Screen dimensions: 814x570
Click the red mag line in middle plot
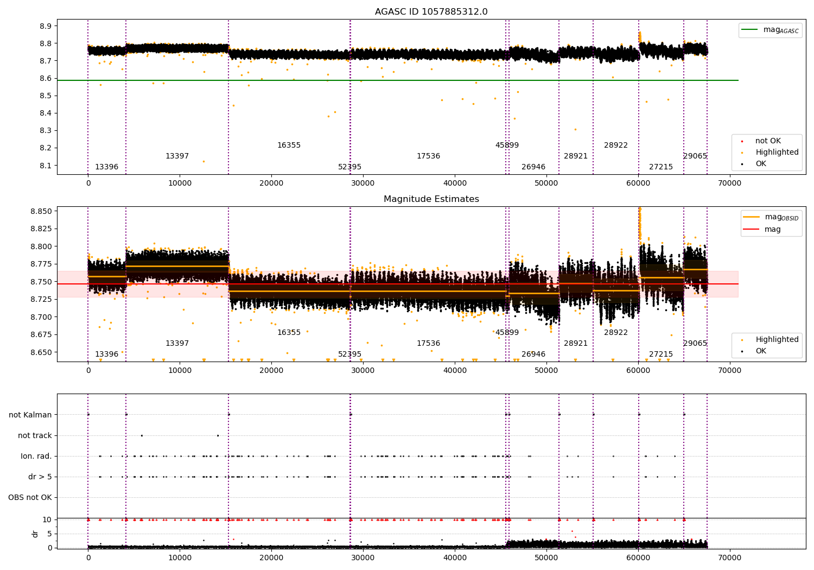398,284
